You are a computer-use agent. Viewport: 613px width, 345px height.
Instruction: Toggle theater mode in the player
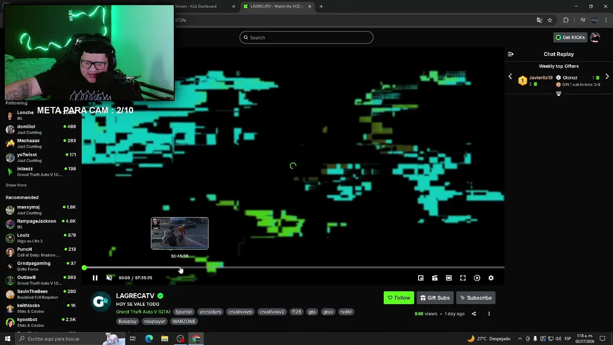point(449,278)
